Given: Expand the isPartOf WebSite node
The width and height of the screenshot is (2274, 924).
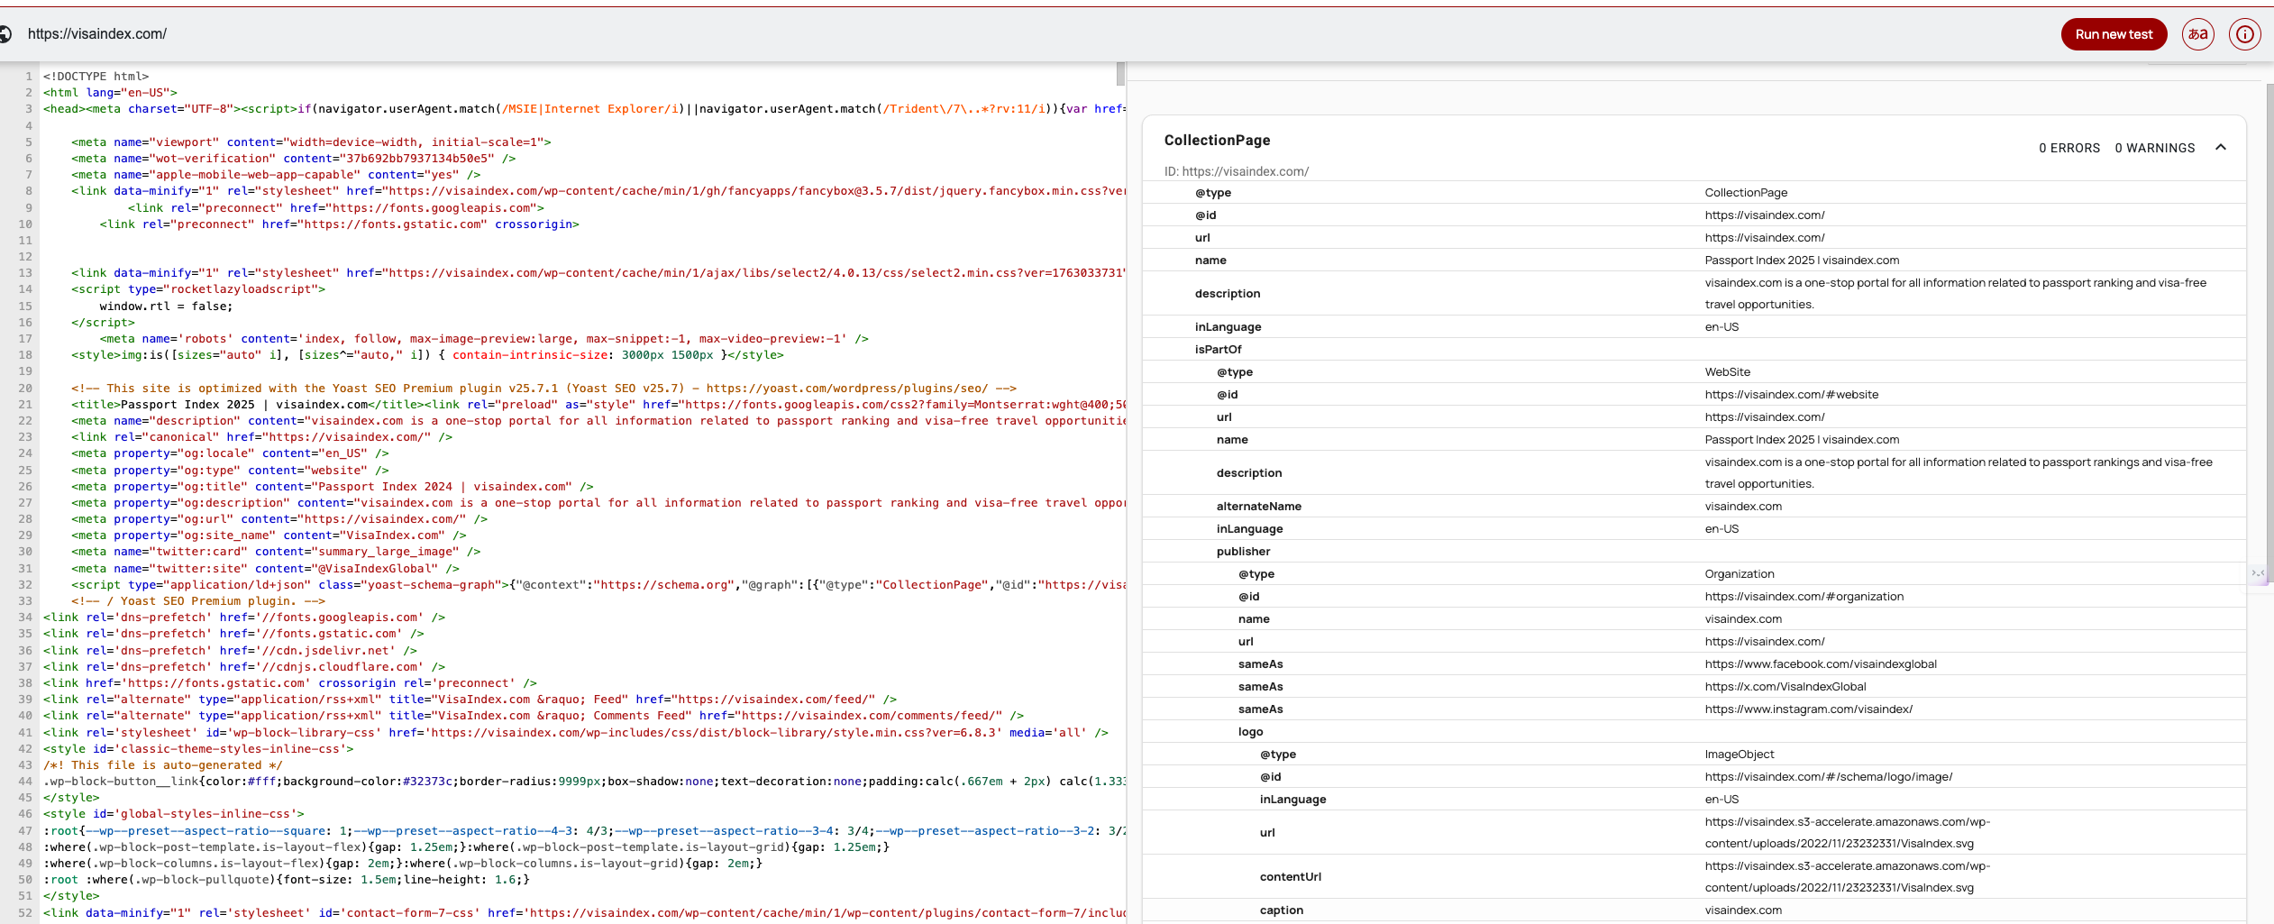Looking at the screenshot, I should [x=1217, y=349].
